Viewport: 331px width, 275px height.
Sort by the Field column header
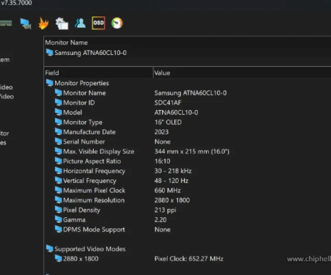point(98,73)
